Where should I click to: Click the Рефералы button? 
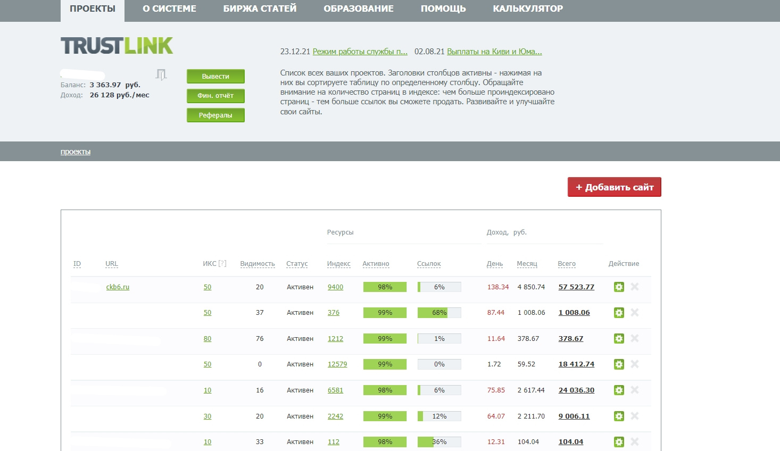click(215, 115)
